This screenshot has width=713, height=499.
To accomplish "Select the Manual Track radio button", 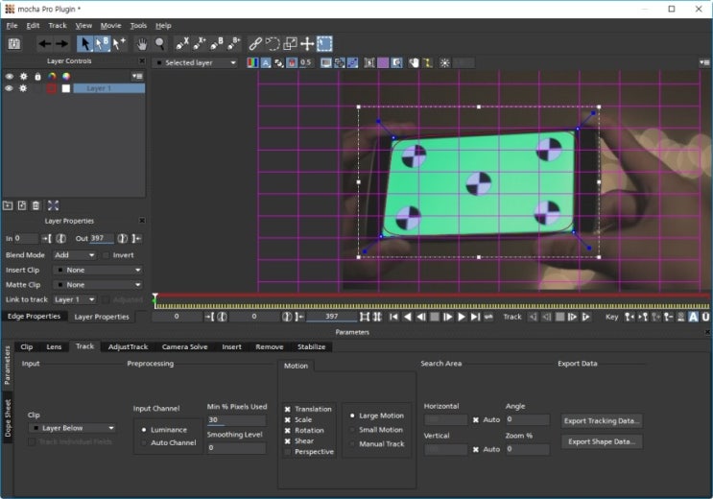I will point(352,444).
